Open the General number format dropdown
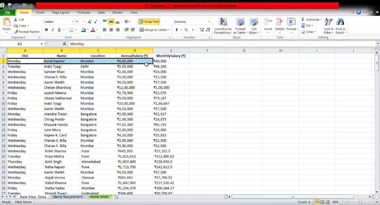 208,22
